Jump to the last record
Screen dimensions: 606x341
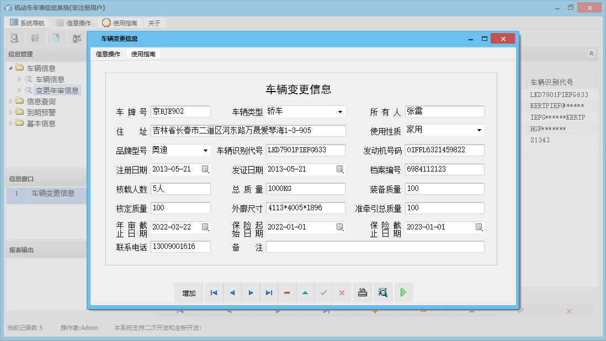tap(269, 293)
